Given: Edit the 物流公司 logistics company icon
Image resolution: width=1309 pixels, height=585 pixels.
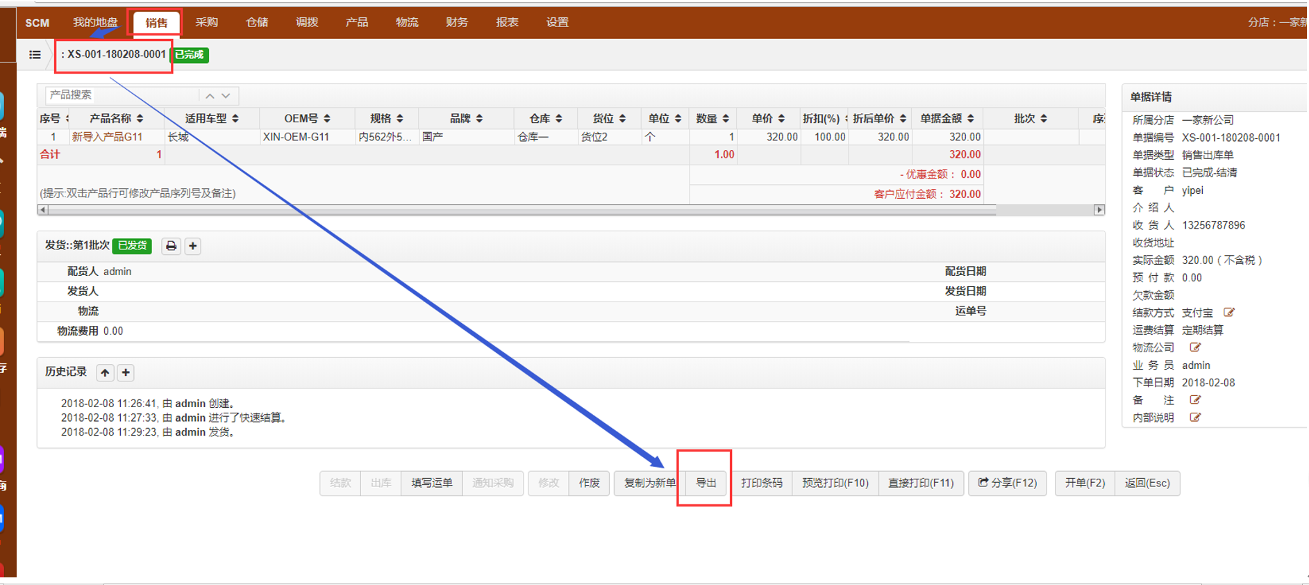Looking at the screenshot, I should 1195,347.
